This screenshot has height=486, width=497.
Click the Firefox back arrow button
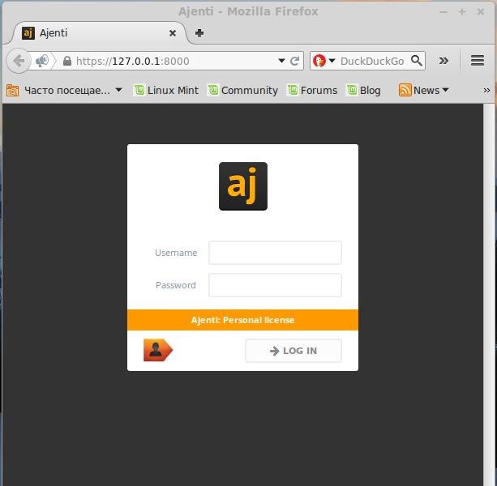[19, 61]
